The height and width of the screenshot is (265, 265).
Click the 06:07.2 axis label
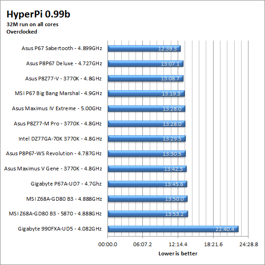coord(142,244)
